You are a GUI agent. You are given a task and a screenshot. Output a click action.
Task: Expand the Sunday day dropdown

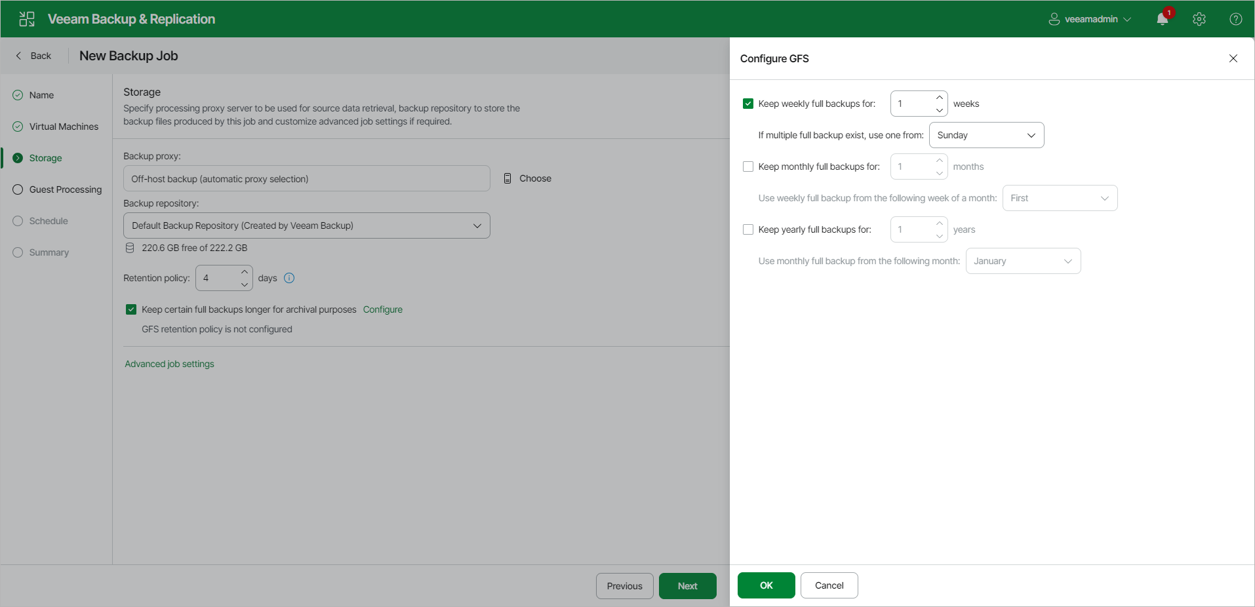click(x=987, y=135)
